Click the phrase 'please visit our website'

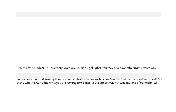point(68,79)
